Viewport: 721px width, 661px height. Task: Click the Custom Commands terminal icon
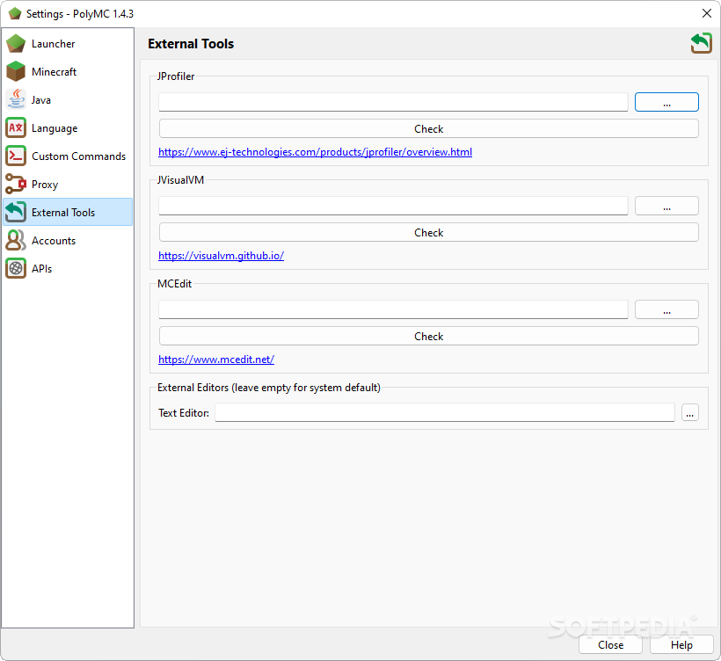[16, 156]
